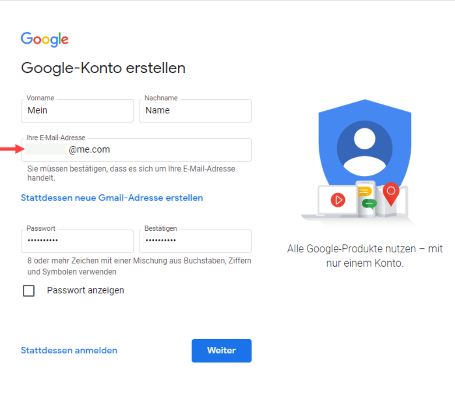Screen dimensions: 455x401
Task: Focus the Vorname input field
Action: coord(77,111)
